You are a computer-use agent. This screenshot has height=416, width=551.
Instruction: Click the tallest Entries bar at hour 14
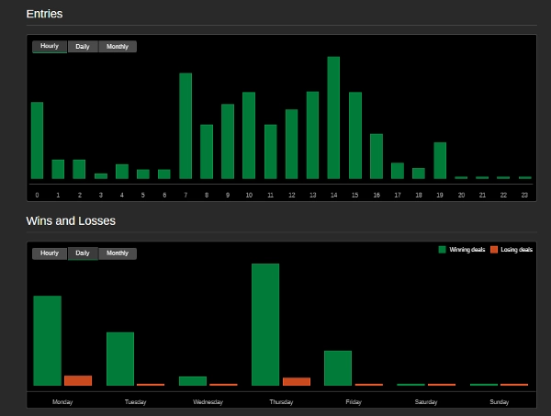pos(333,118)
